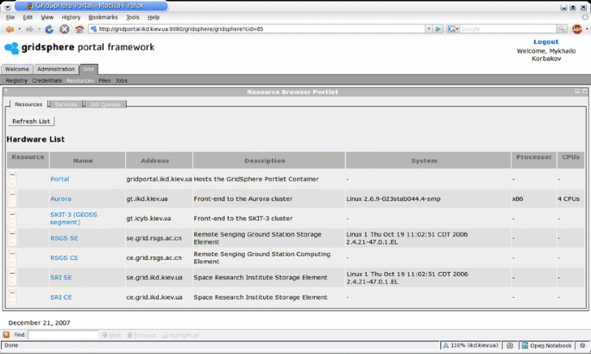This screenshot has height=354, width=591.
Task: Open the address bar history dropdown
Action: pos(429,29)
